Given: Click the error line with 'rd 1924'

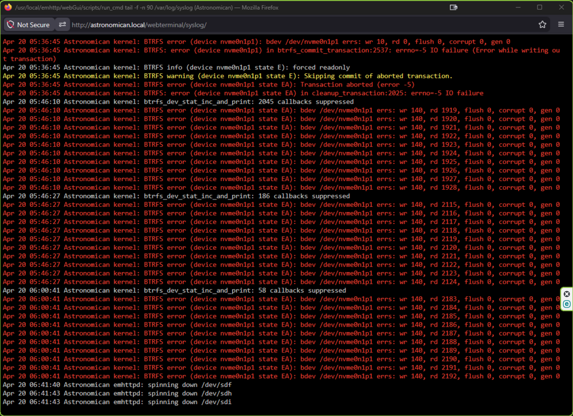Looking at the screenshot, I should 281,153.
